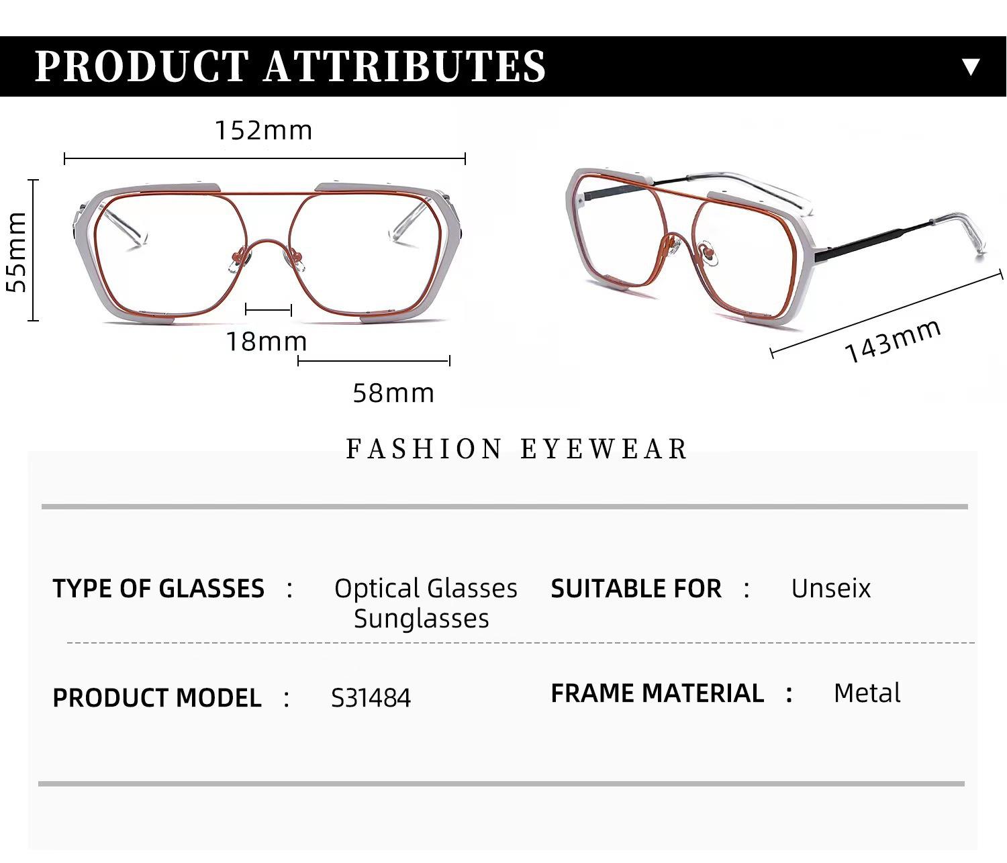Expand the Product Attributes triangle arrow
1007x863 pixels.
pyautogui.click(x=971, y=66)
